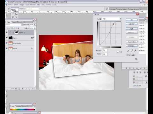Pick a color from the Color panel spectrum ramp
This screenshot has height=114, width=153.
(x=23, y=110)
